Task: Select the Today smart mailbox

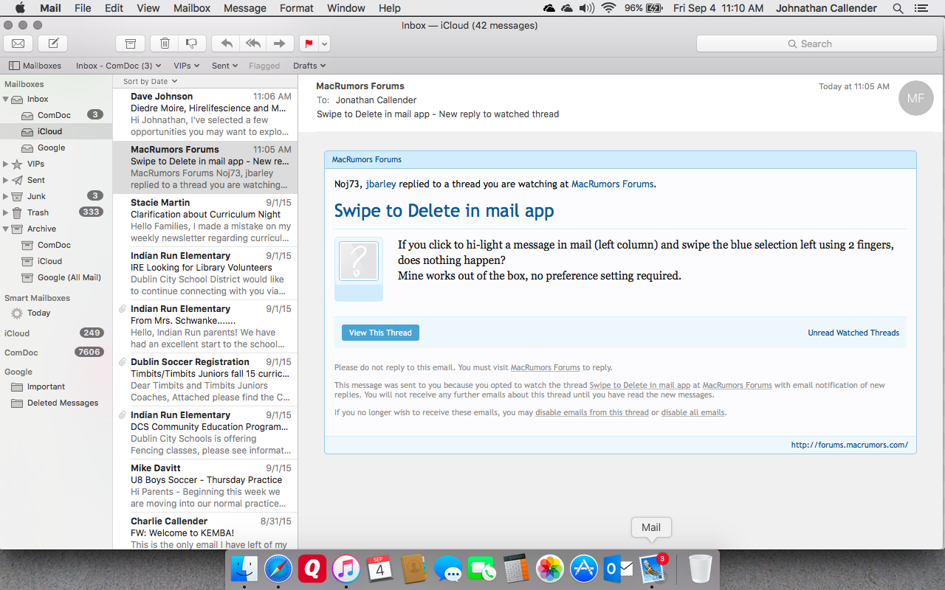Action: click(56, 313)
